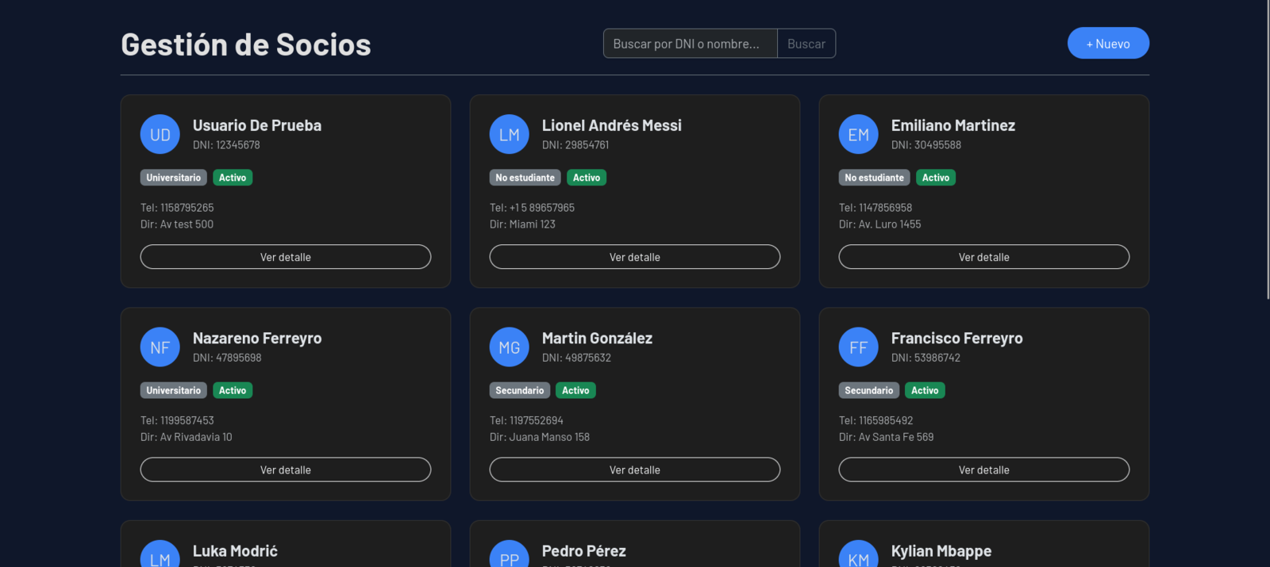Click the Activo badge on Martin González

pyautogui.click(x=575, y=390)
